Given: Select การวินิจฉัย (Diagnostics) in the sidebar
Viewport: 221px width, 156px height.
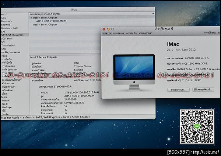Looking at the screenshot, I should coord(7,62).
